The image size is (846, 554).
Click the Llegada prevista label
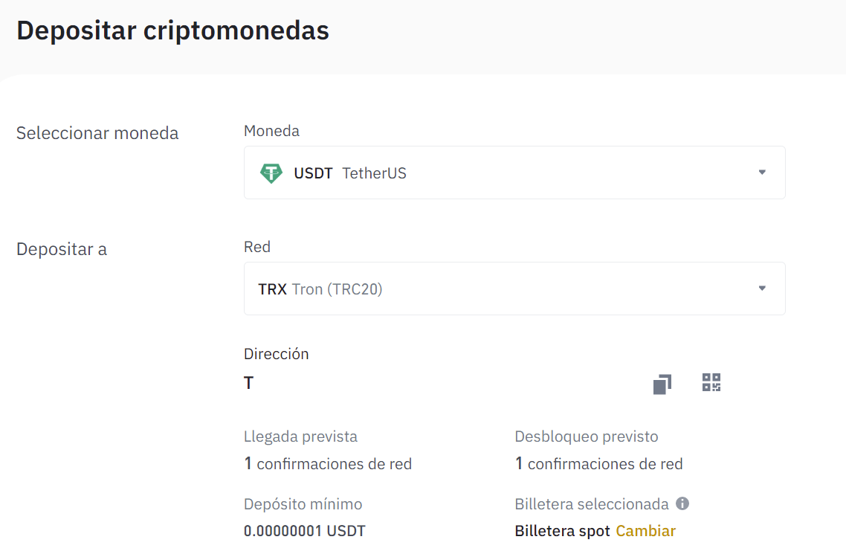point(300,437)
